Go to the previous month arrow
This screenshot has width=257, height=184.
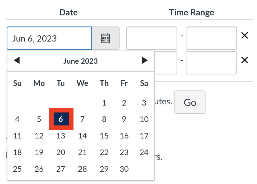pos(17,60)
